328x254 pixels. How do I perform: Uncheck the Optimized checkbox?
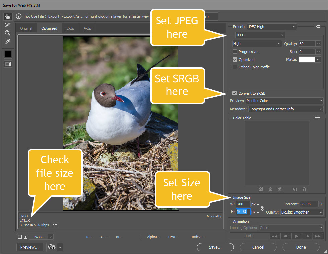coord(235,60)
